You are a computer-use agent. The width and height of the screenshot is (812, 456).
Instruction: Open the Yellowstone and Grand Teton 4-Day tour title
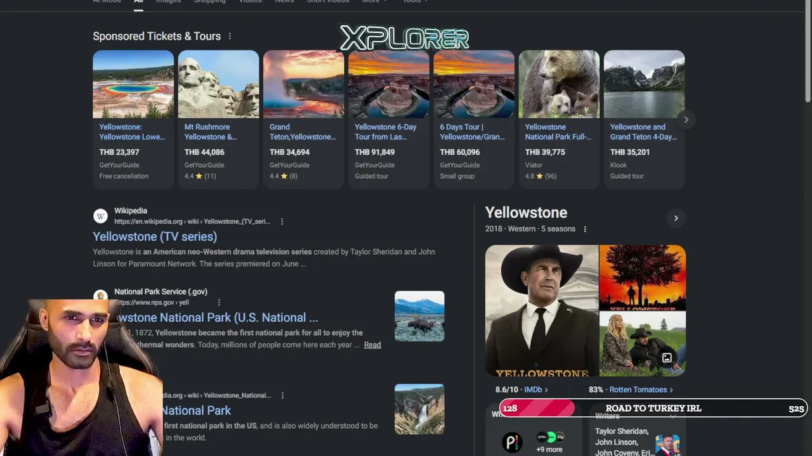coord(643,132)
